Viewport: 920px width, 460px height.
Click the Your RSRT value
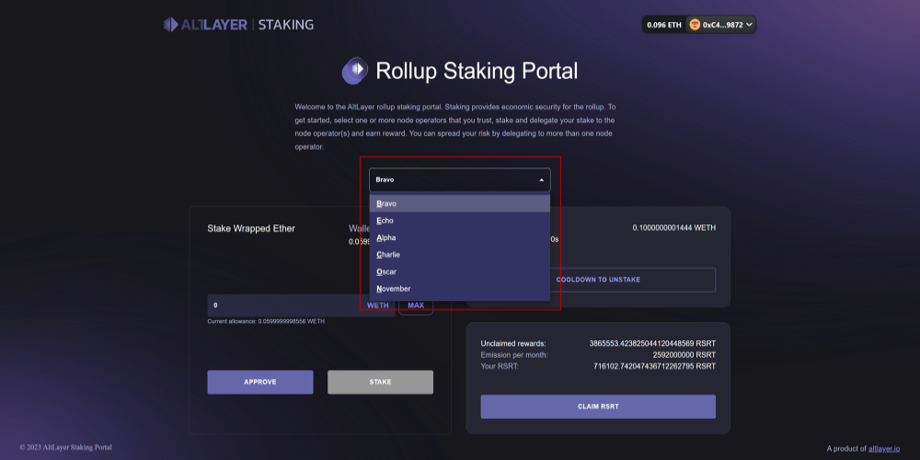click(x=655, y=366)
